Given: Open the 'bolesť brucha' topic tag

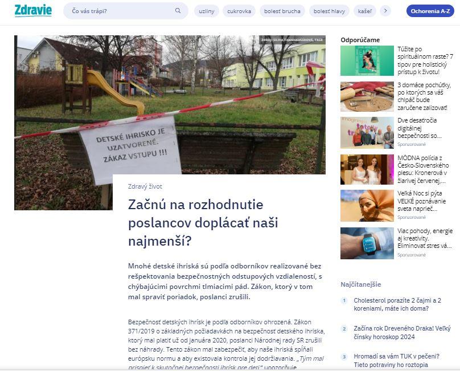Looking at the screenshot, I should [282, 11].
